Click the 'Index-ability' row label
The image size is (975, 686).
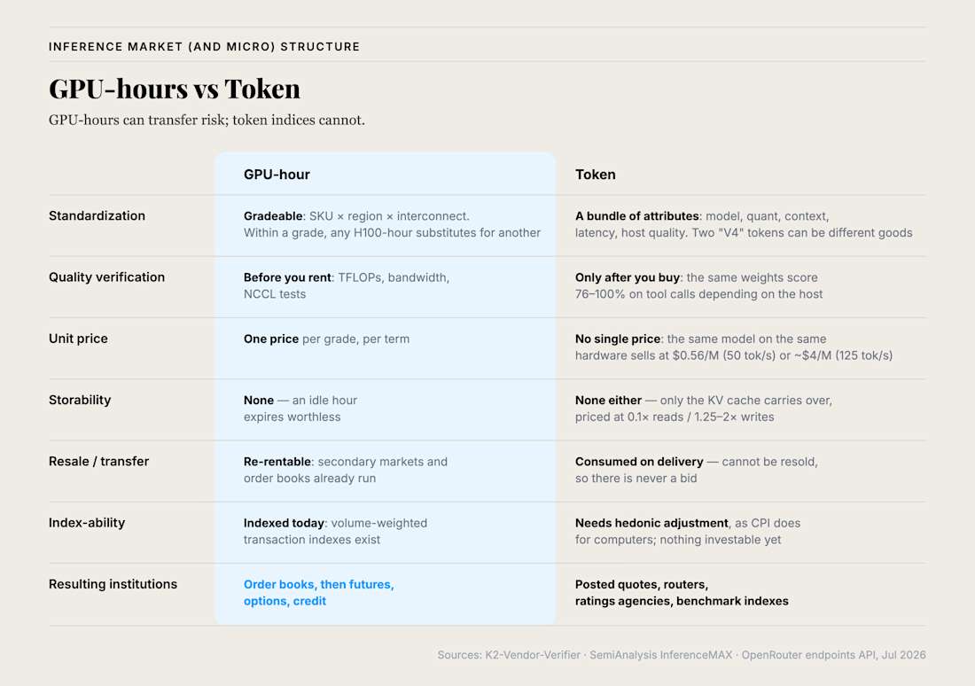click(87, 523)
